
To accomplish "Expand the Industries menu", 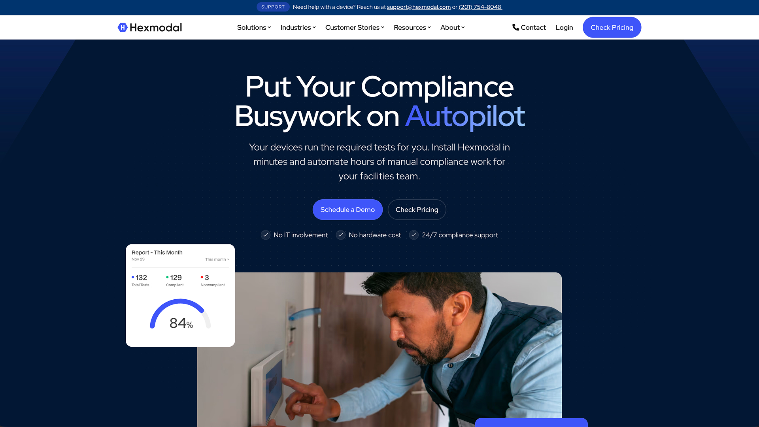I will click(x=298, y=27).
